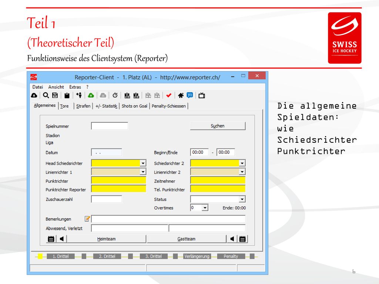379x284 pixels.
Task: Click the first greyed-out chart icon
Action: pyautogui.click(x=148, y=96)
